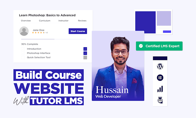Go to the Reviews tab

tap(82, 21)
